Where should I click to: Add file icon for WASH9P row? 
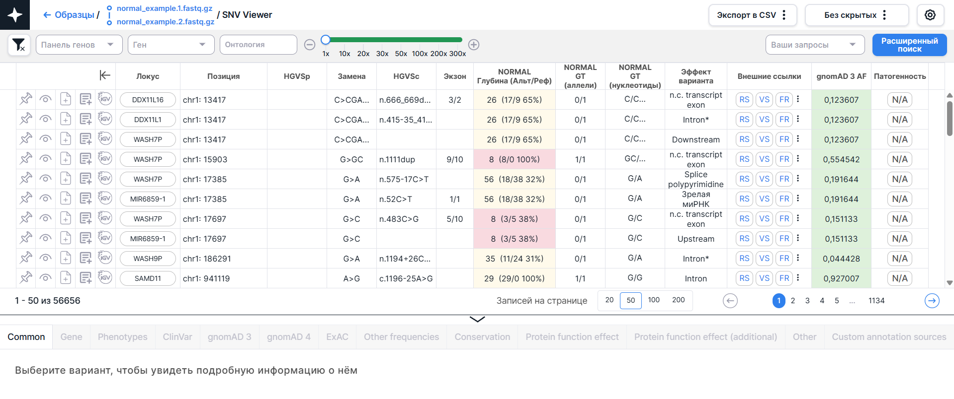point(66,258)
